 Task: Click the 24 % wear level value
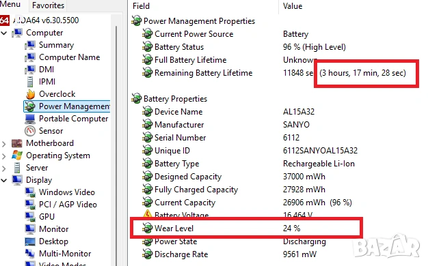[291, 228]
